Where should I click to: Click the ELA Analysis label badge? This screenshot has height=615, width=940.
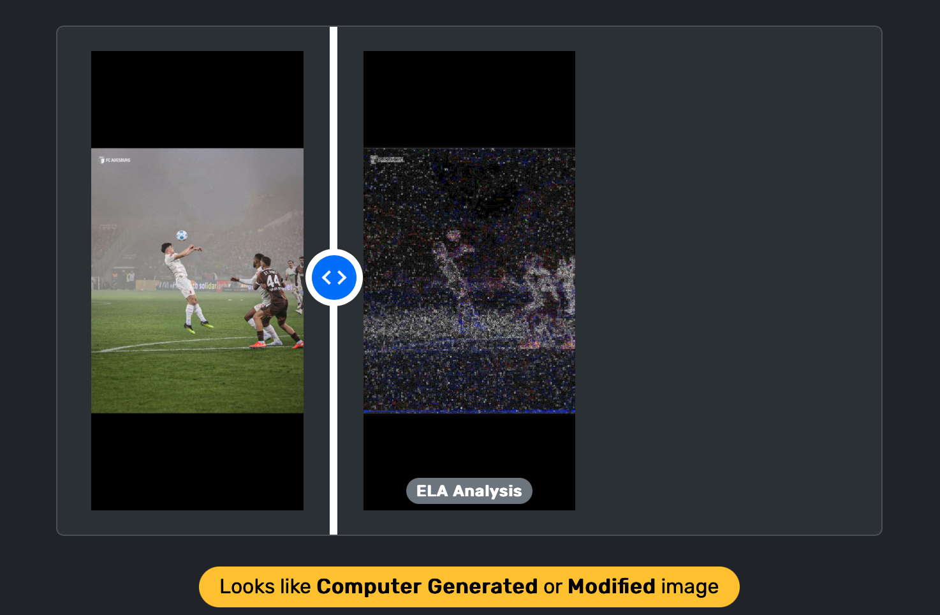(469, 491)
